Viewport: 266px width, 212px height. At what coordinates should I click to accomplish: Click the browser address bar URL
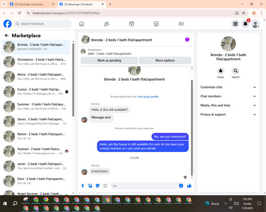click(66, 13)
